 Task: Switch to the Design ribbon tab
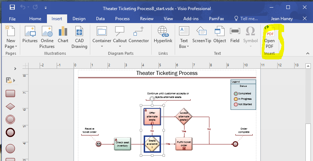pyautogui.click(x=79, y=19)
